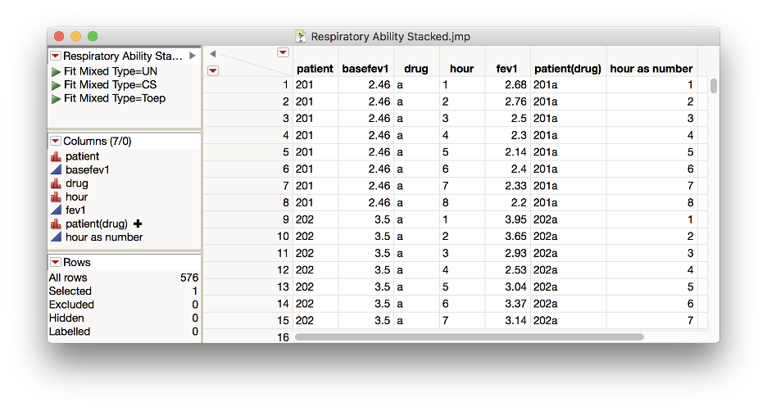This screenshot has height=411, width=767.
Task: Click the hour nominal column icon
Action: tap(56, 197)
